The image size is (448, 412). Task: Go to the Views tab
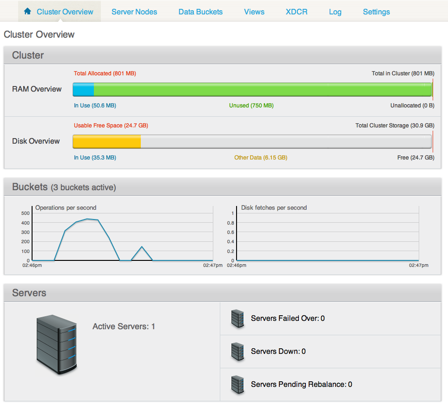pyautogui.click(x=254, y=12)
